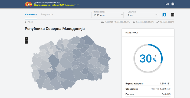Switch to the map view icon
Screen dimensions: 190x98
164,15
